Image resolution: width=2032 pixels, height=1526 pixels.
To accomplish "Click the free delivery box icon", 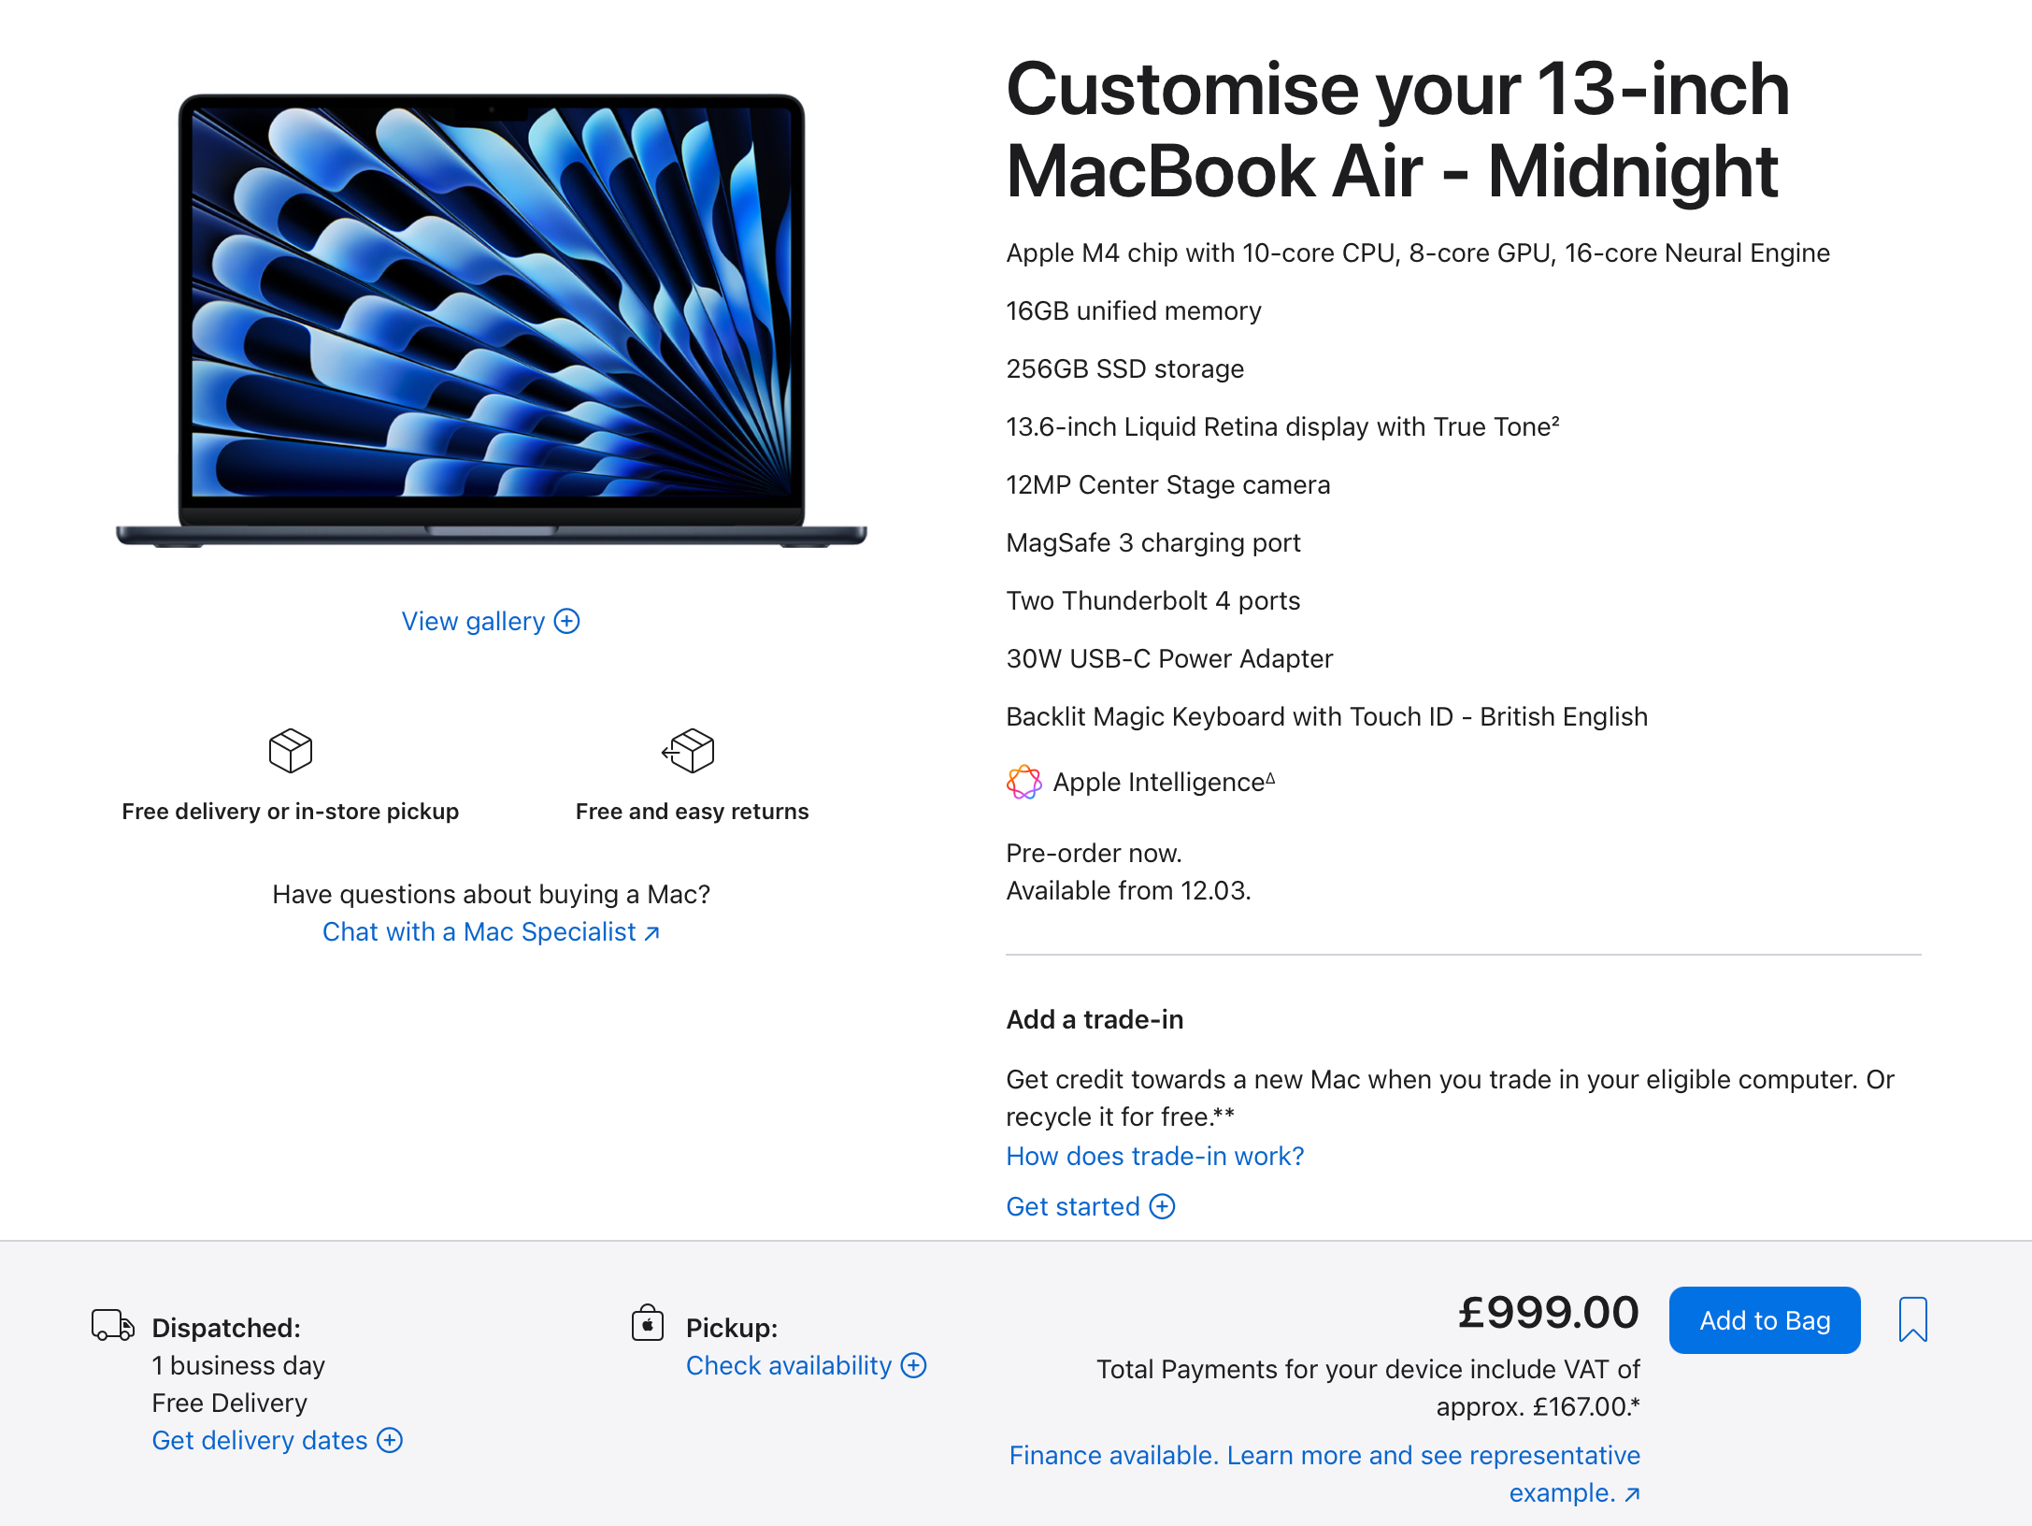I will (290, 750).
